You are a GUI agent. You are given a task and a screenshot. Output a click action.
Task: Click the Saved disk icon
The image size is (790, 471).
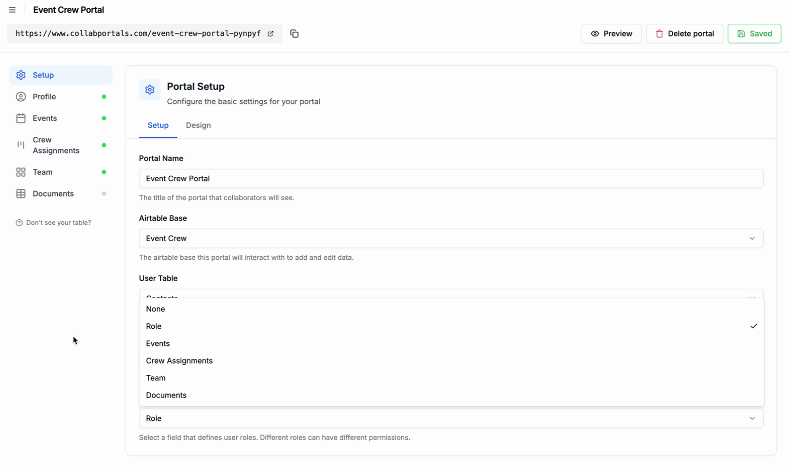pos(741,33)
